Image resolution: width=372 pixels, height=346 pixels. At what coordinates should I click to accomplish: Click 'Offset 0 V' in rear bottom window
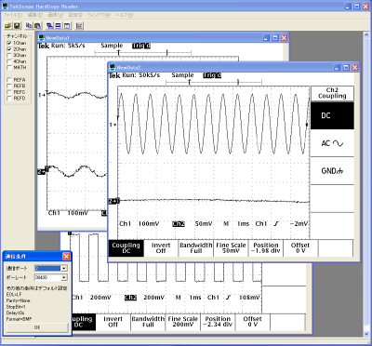252,322
